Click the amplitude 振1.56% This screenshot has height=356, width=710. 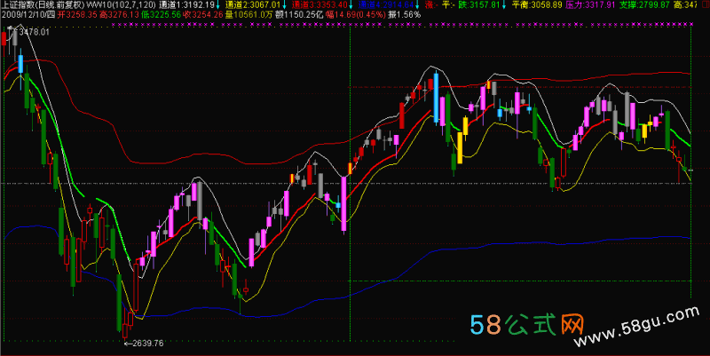click(x=405, y=14)
